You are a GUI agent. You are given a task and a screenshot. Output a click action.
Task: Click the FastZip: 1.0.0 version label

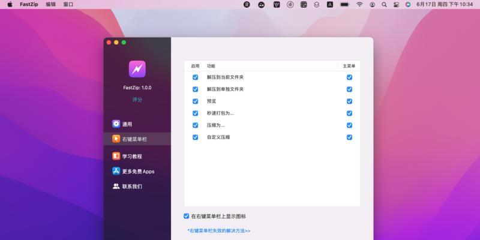tap(137, 88)
